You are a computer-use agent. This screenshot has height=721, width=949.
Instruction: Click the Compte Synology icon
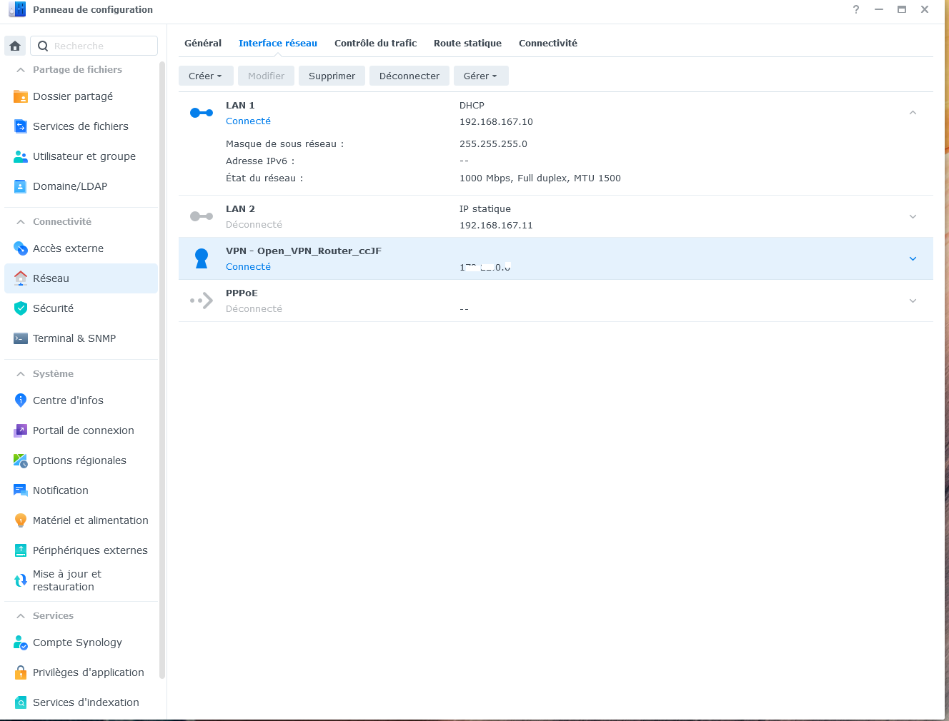pyautogui.click(x=21, y=642)
